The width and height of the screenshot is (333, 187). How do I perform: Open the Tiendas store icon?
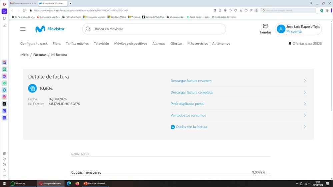265,26
